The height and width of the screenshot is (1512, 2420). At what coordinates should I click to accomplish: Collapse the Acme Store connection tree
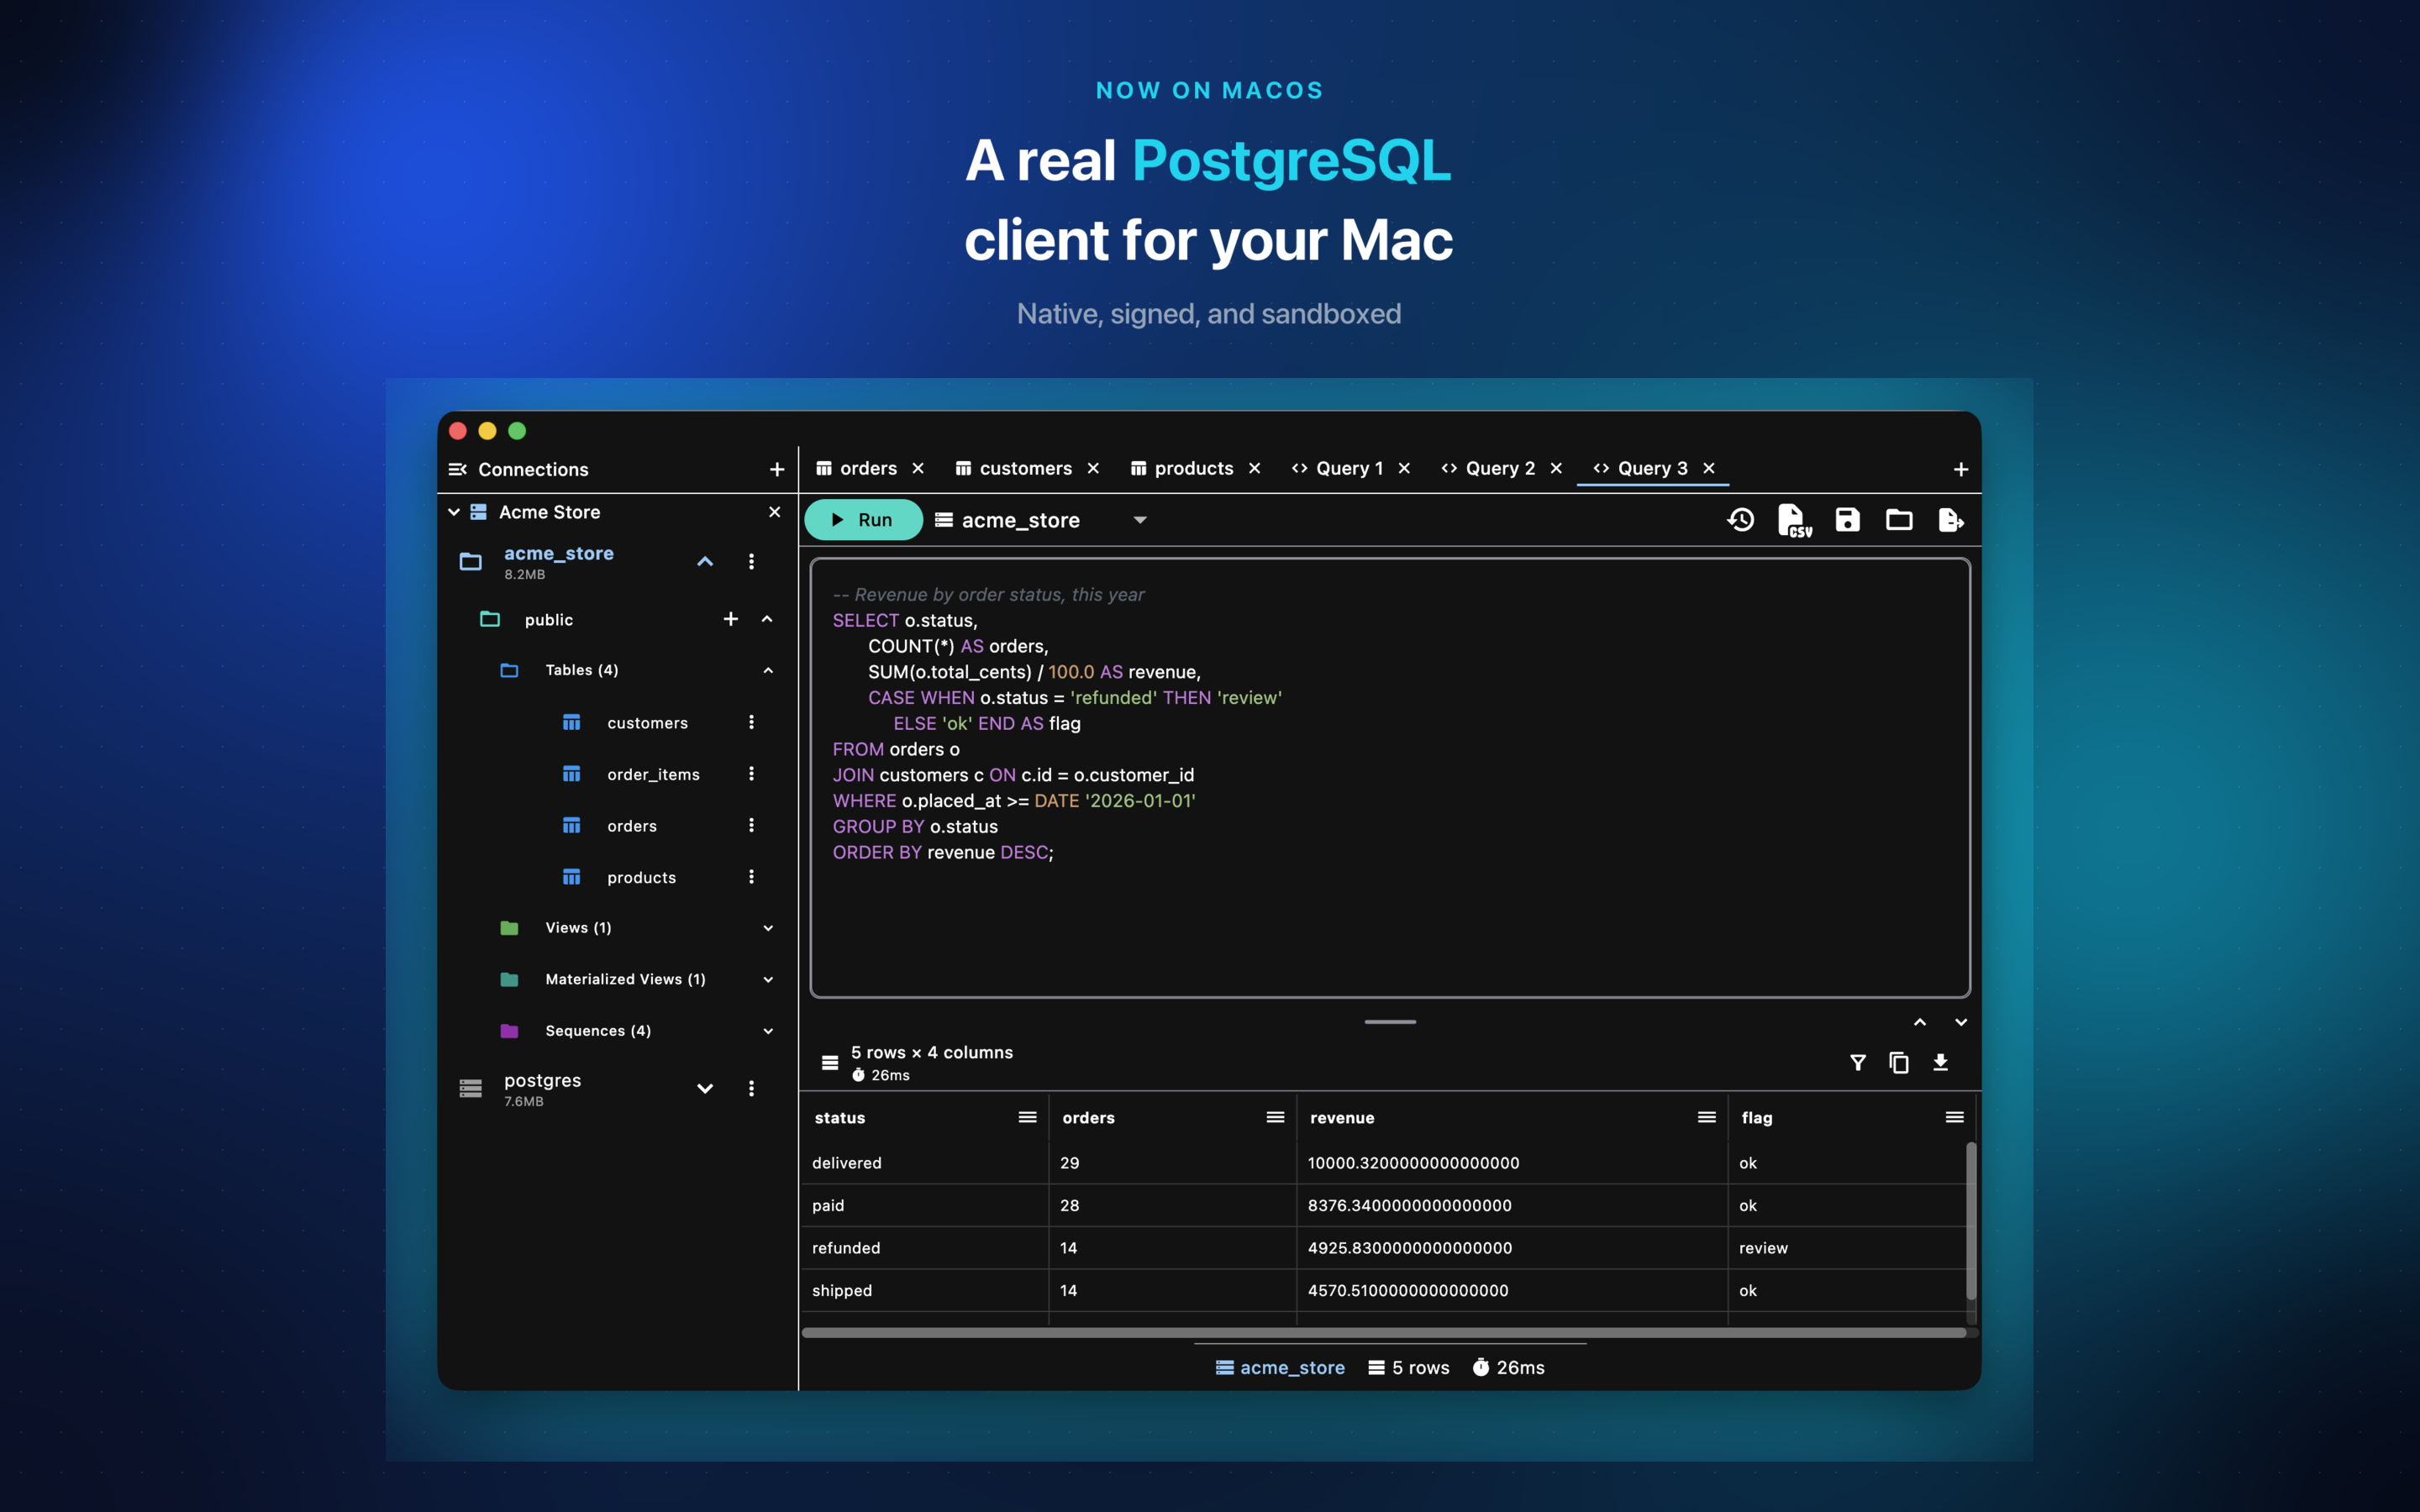point(454,512)
